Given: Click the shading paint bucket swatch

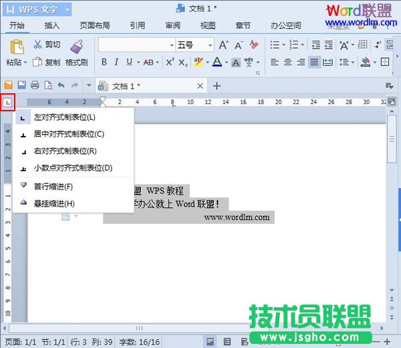Looking at the screenshot, I should (366, 62).
